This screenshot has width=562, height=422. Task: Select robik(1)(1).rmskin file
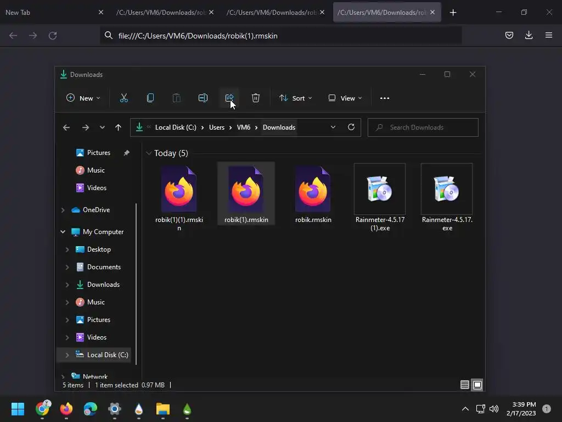tap(179, 197)
